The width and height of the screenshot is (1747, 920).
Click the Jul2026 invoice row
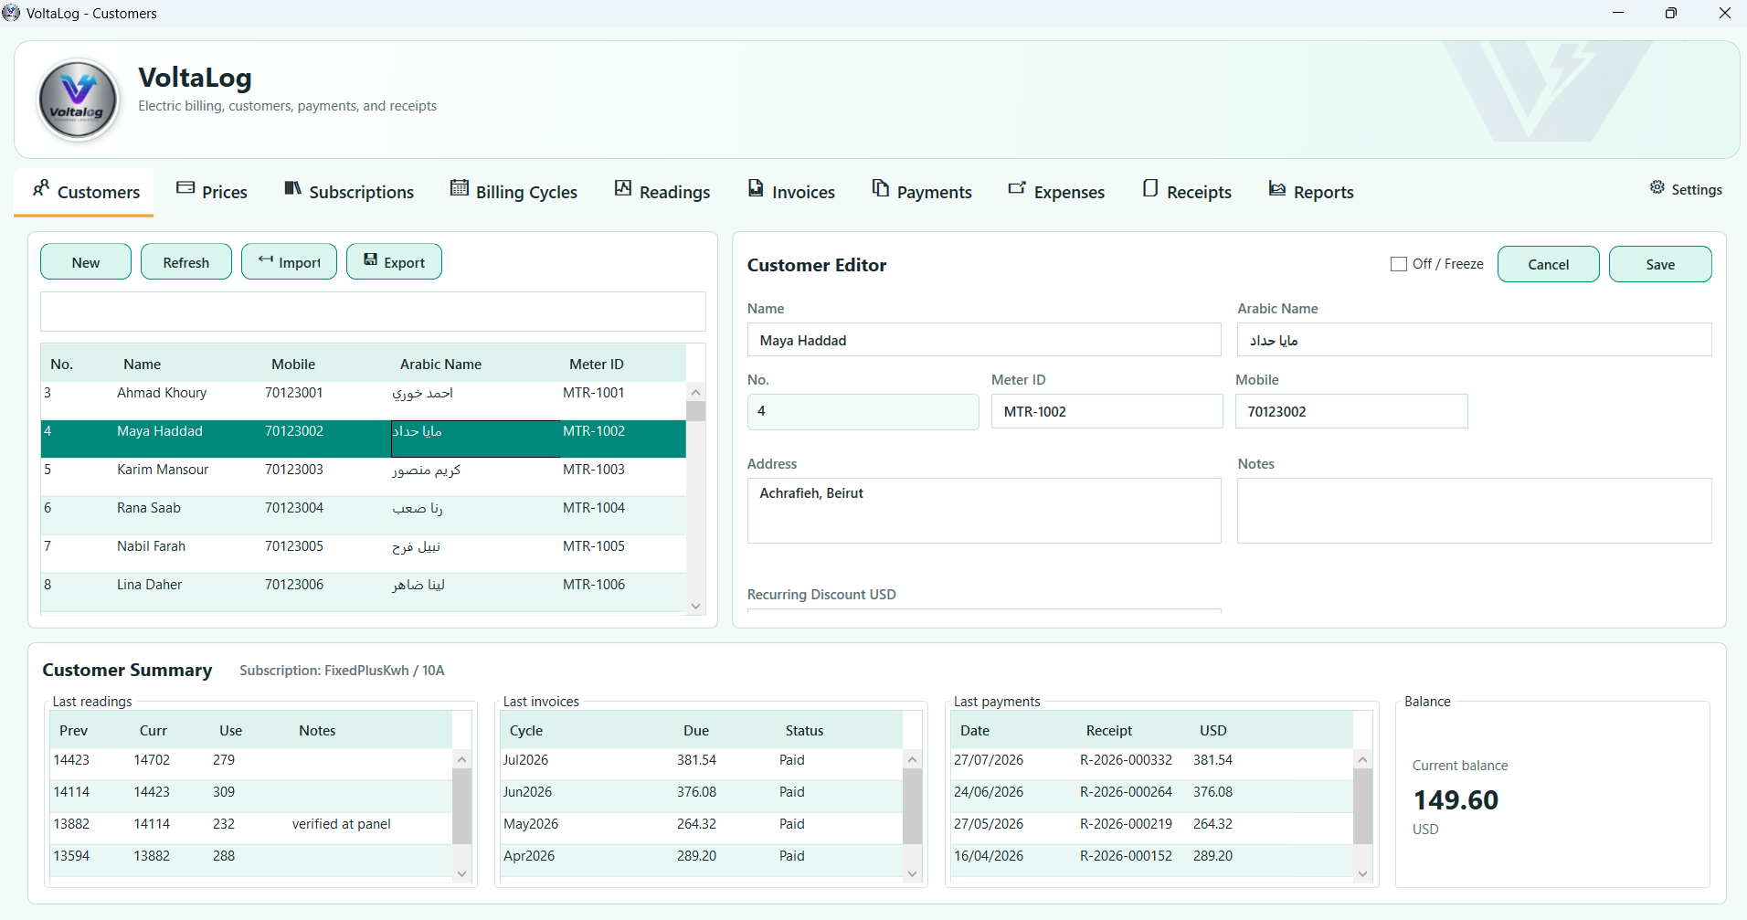tap(701, 764)
